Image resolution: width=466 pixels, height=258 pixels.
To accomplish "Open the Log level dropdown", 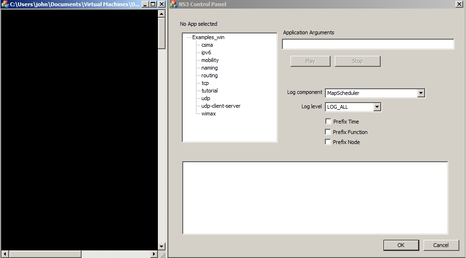I will click(x=377, y=107).
